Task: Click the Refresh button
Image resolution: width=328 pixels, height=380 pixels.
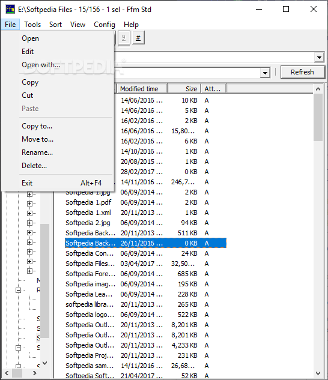Action: [303, 72]
